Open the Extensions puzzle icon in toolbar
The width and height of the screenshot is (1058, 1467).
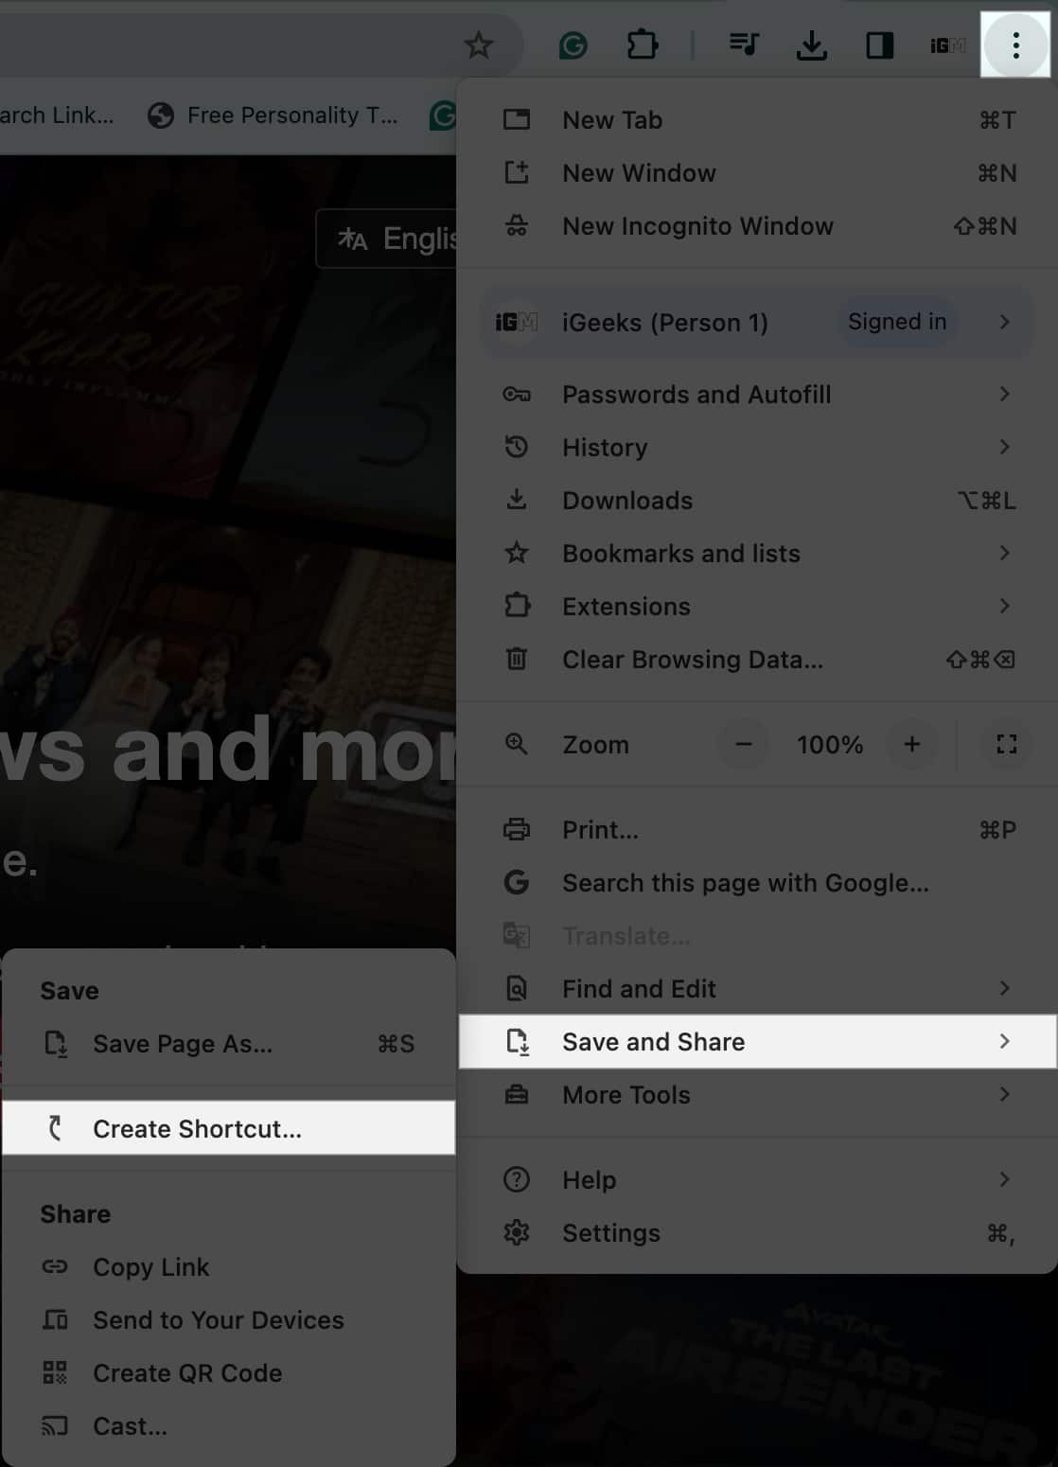click(x=643, y=44)
